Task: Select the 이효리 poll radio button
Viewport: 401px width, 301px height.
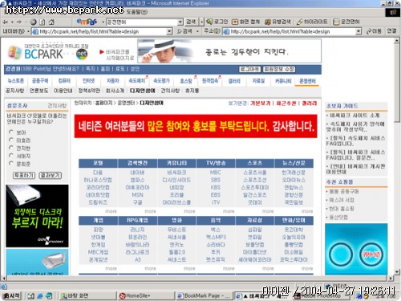Action: point(11,140)
